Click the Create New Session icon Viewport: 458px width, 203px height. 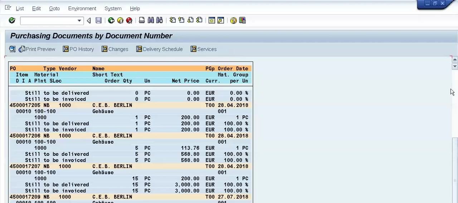[212, 20]
